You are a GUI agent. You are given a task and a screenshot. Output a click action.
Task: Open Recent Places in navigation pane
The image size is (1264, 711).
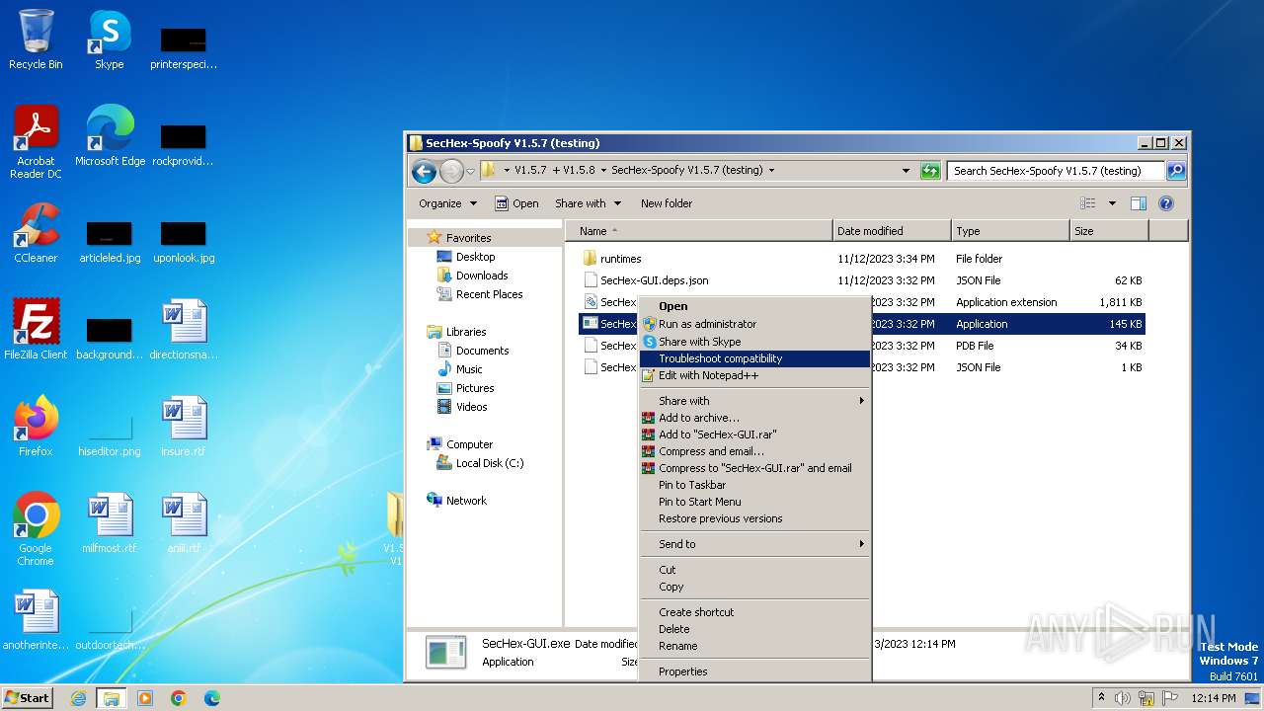tap(489, 294)
